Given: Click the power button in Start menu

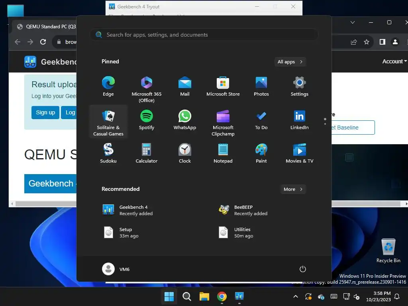Looking at the screenshot, I should tap(303, 269).
